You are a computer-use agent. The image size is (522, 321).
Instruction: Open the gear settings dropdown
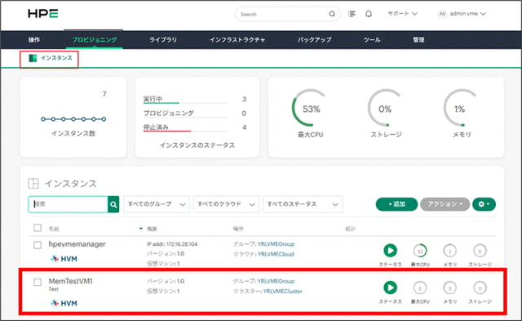point(484,204)
